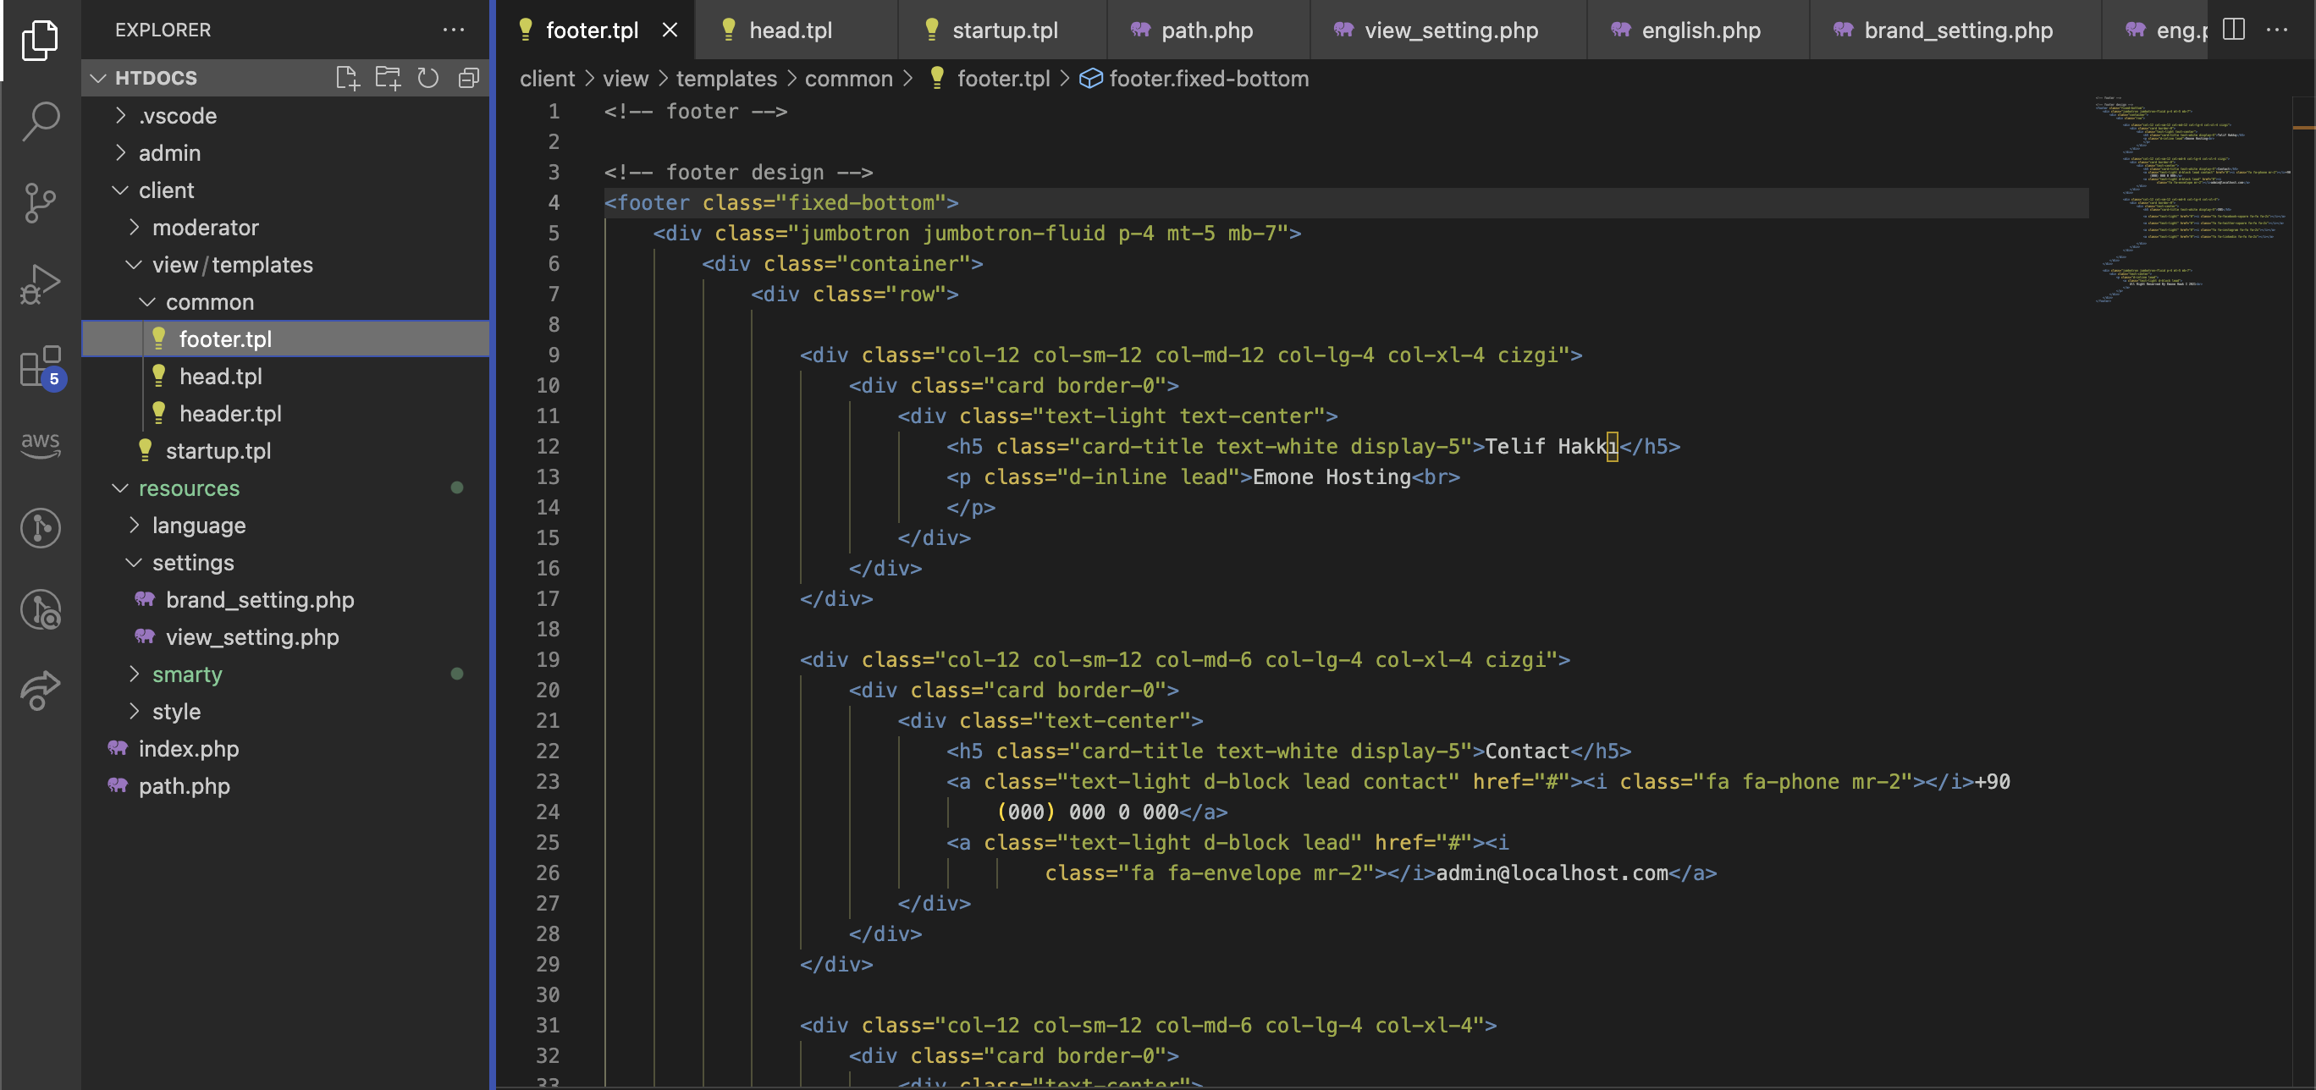Viewport: 2316px width, 1090px height.
Task: Open the AWS toolkit panel
Action: [41, 444]
